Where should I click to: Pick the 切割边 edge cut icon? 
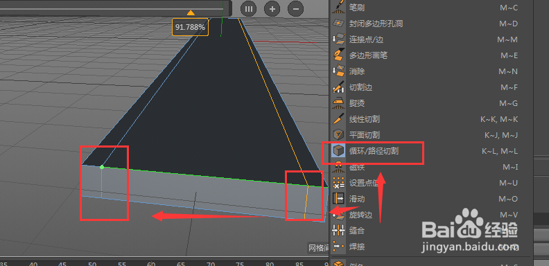tap(338, 87)
